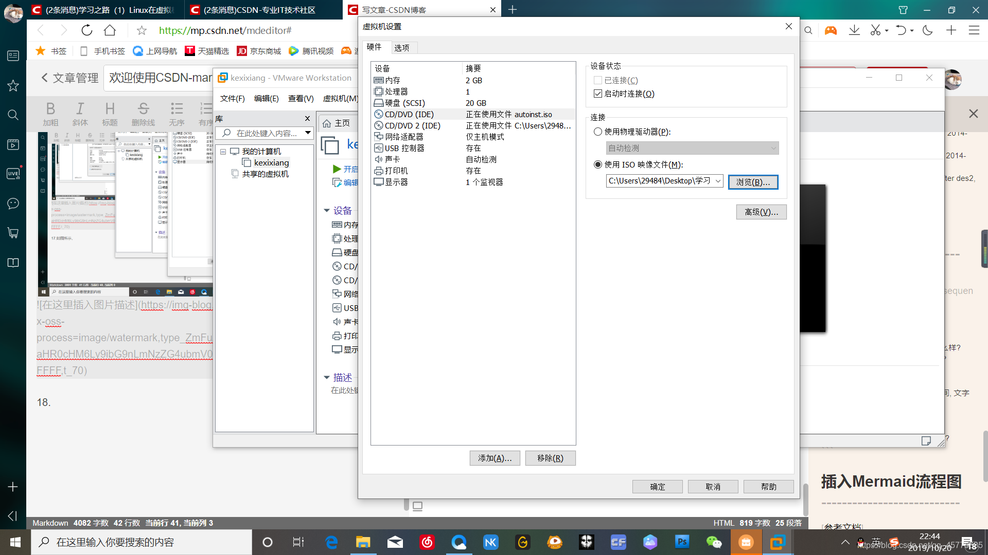Toggle the 启动时连接(O) checkbox
The height and width of the screenshot is (555, 988).
(597, 94)
